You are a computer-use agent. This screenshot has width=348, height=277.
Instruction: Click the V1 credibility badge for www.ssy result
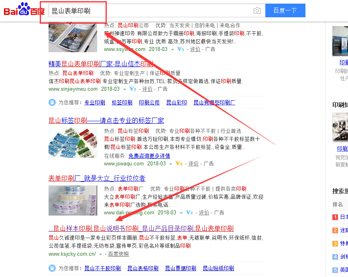pos(181,49)
